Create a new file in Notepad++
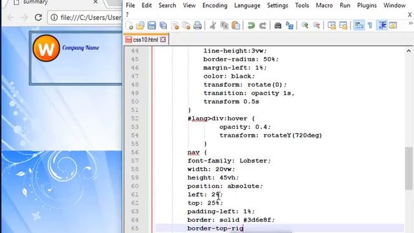The width and height of the screenshot is (414, 233). pos(129,25)
